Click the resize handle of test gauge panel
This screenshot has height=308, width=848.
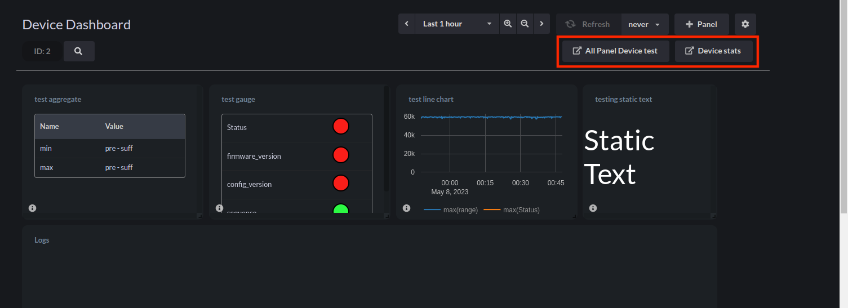[387, 216]
